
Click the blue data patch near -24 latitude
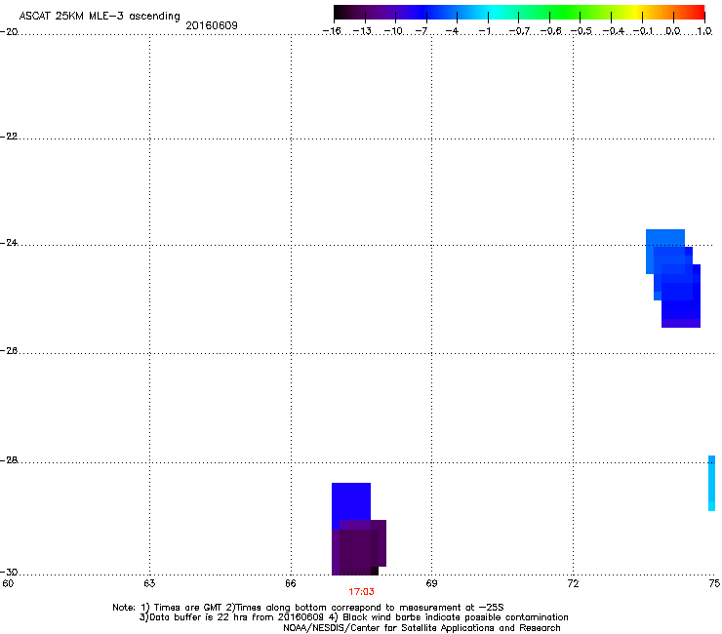673,278
